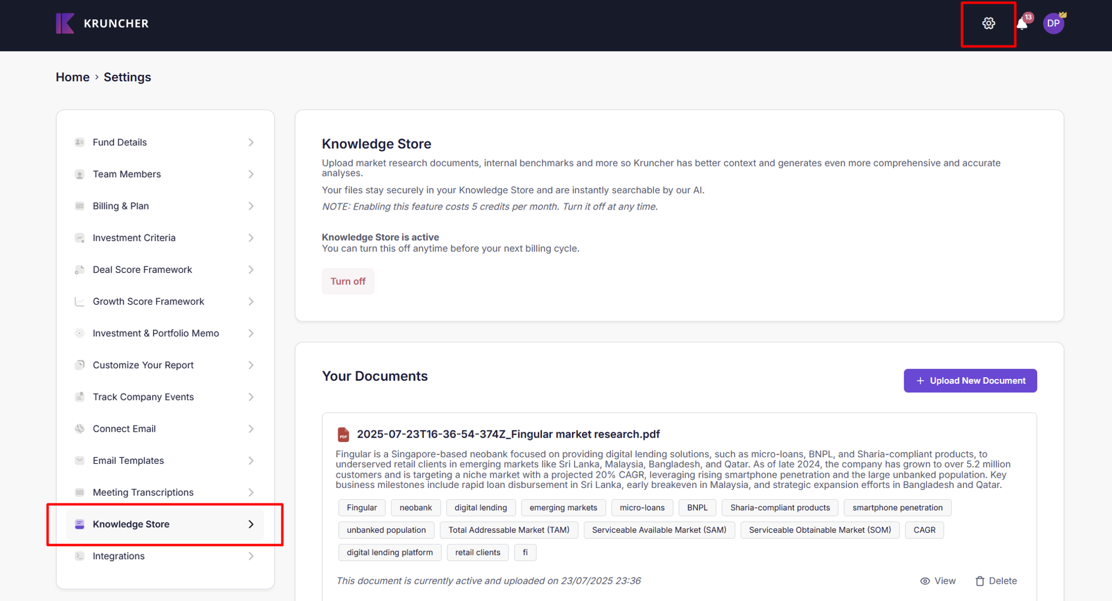Click the emerging markets tag
This screenshot has height=601, width=1112.
click(563, 508)
